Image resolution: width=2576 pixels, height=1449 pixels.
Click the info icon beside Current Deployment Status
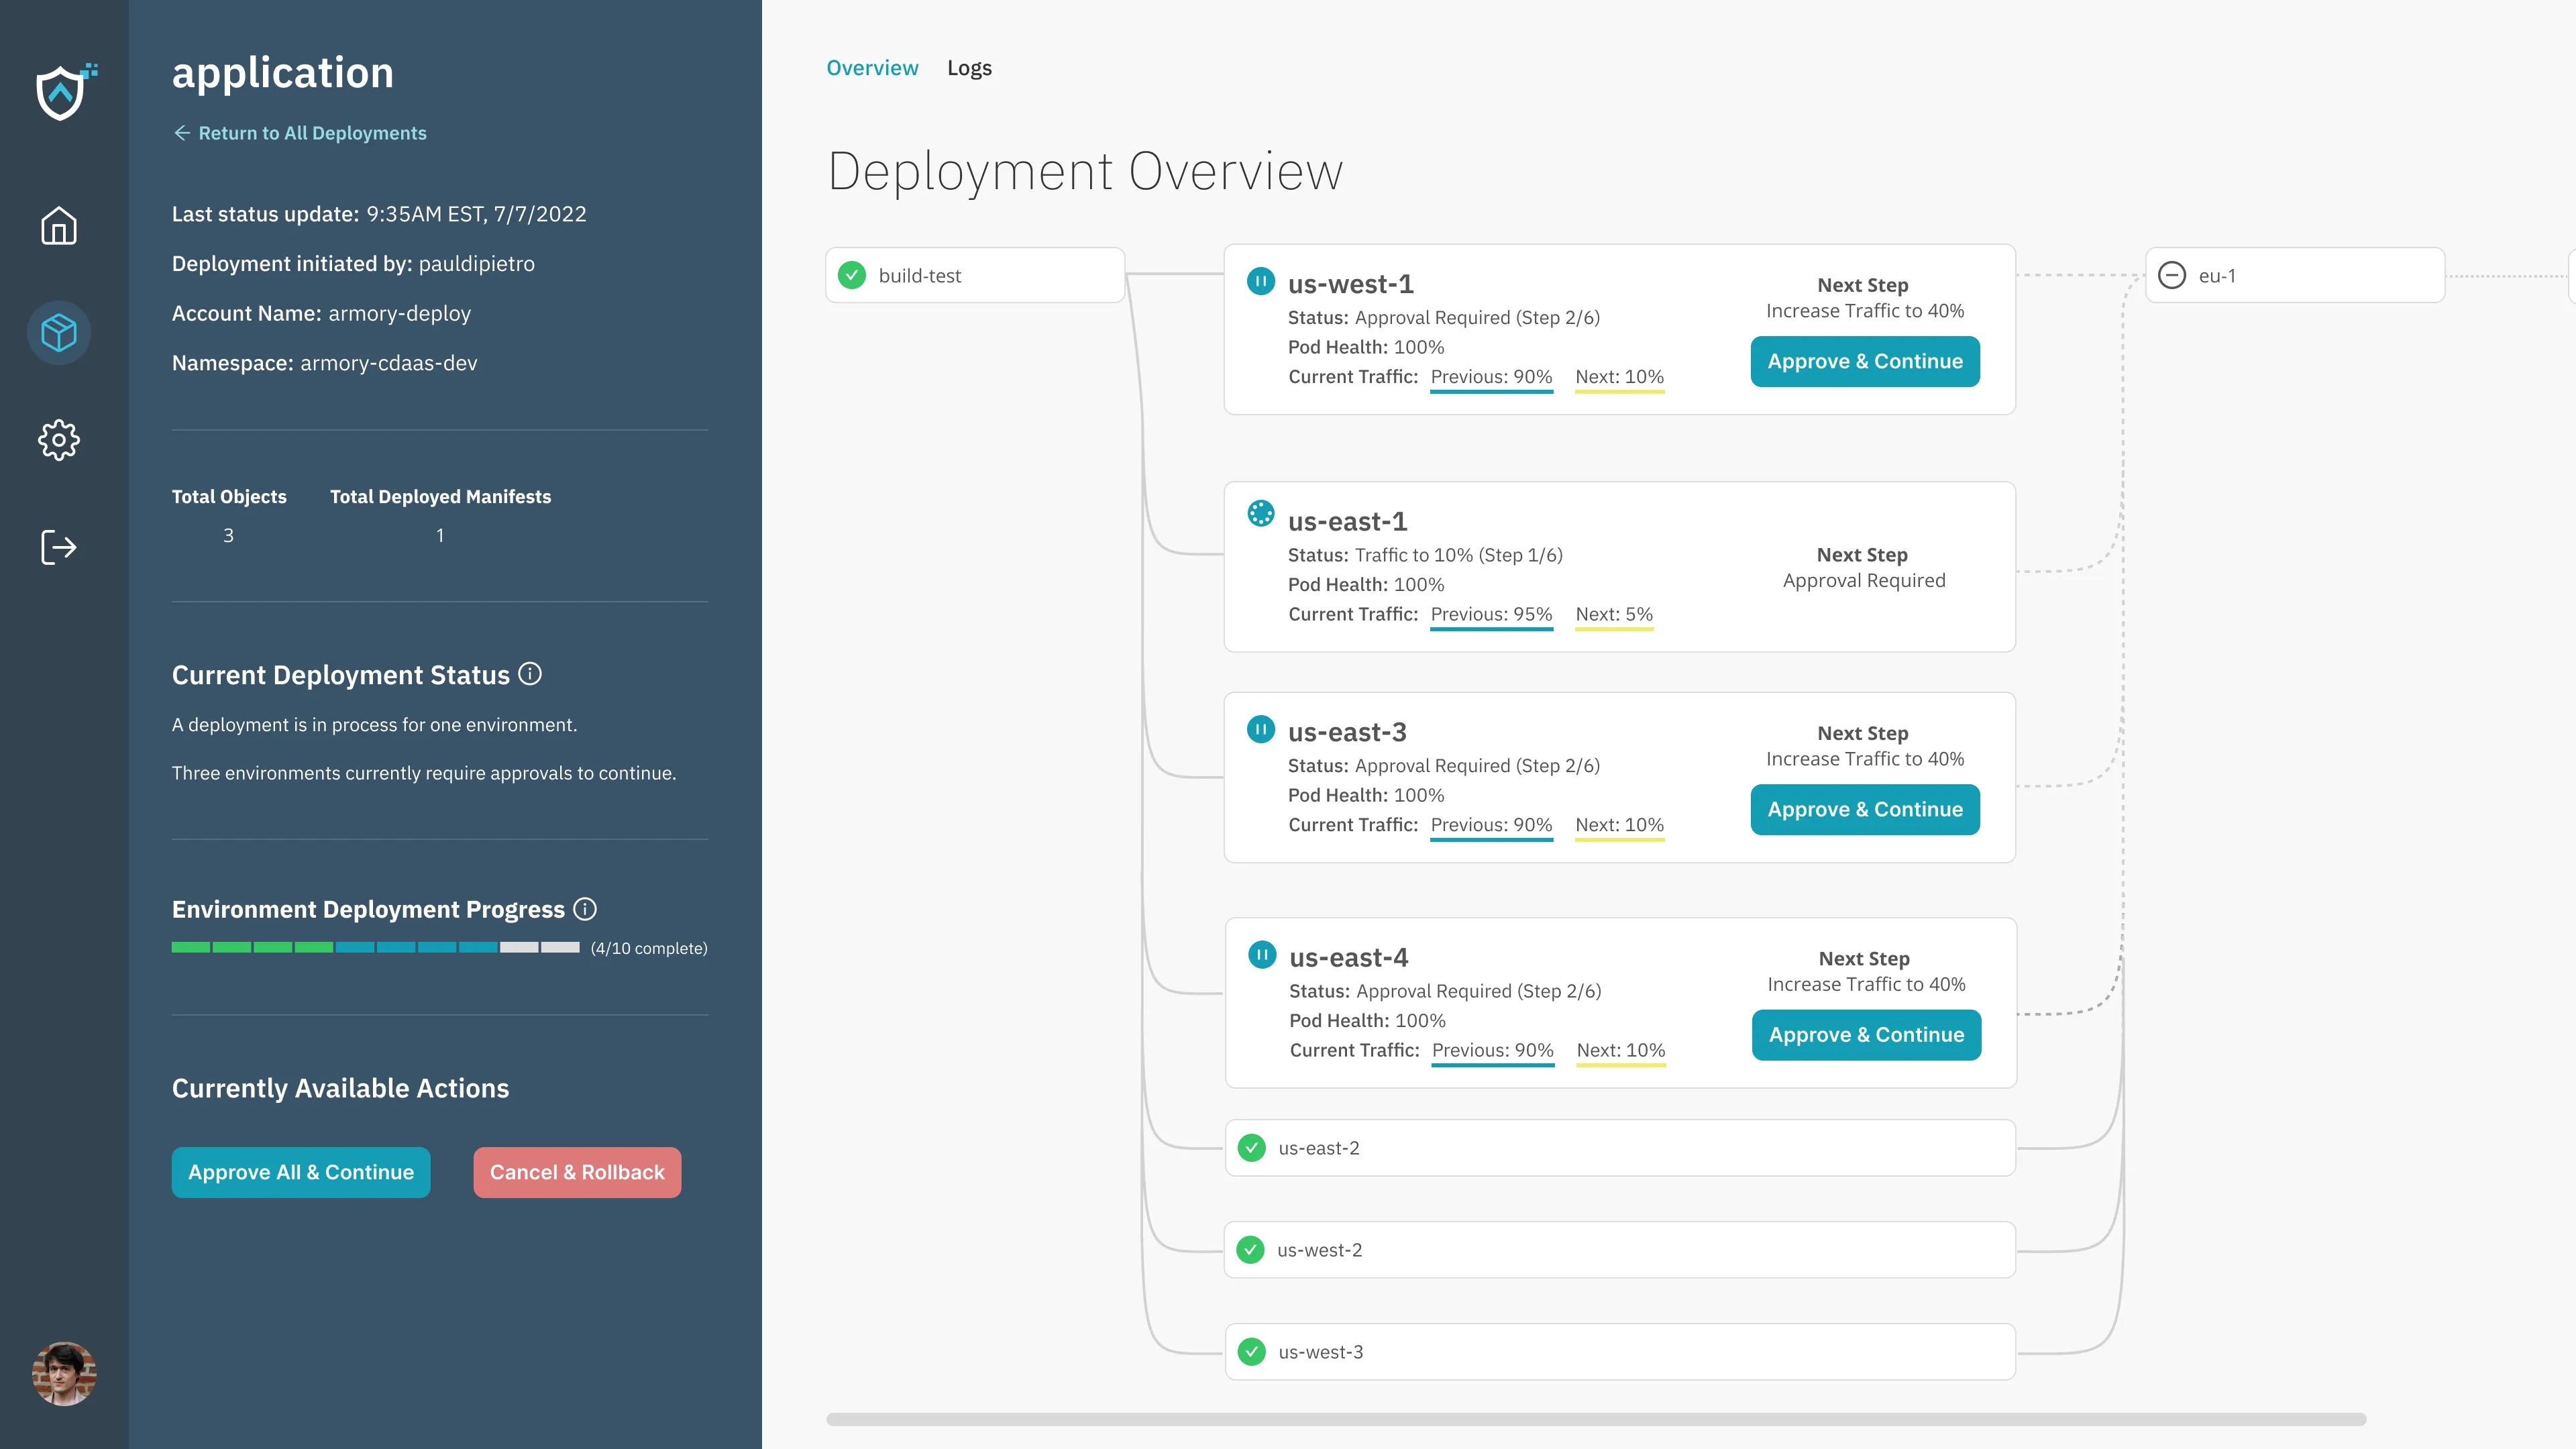click(531, 674)
